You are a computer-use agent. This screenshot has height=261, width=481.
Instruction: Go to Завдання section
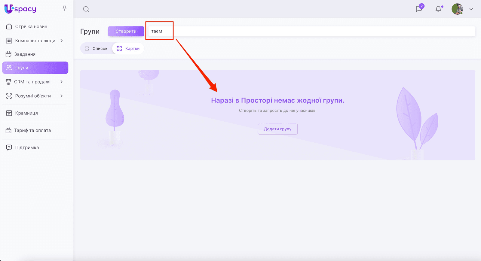click(x=25, y=54)
